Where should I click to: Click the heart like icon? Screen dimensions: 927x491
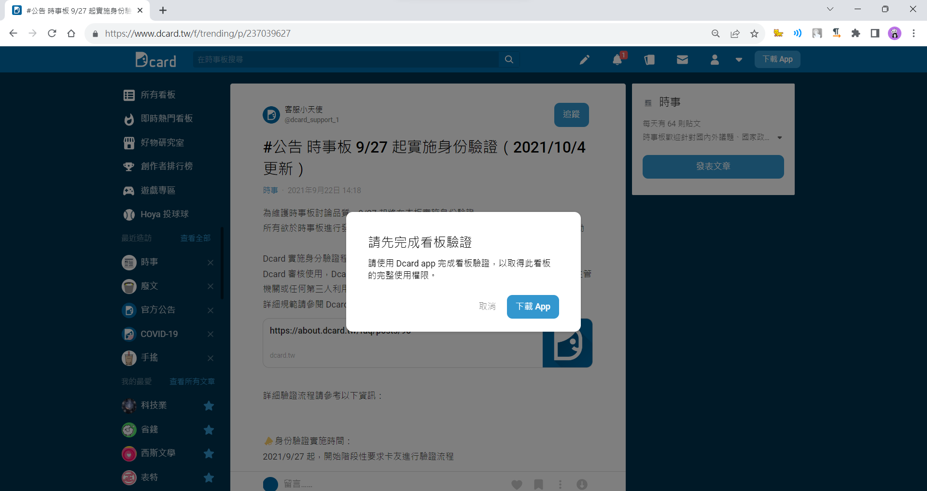point(517,484)
